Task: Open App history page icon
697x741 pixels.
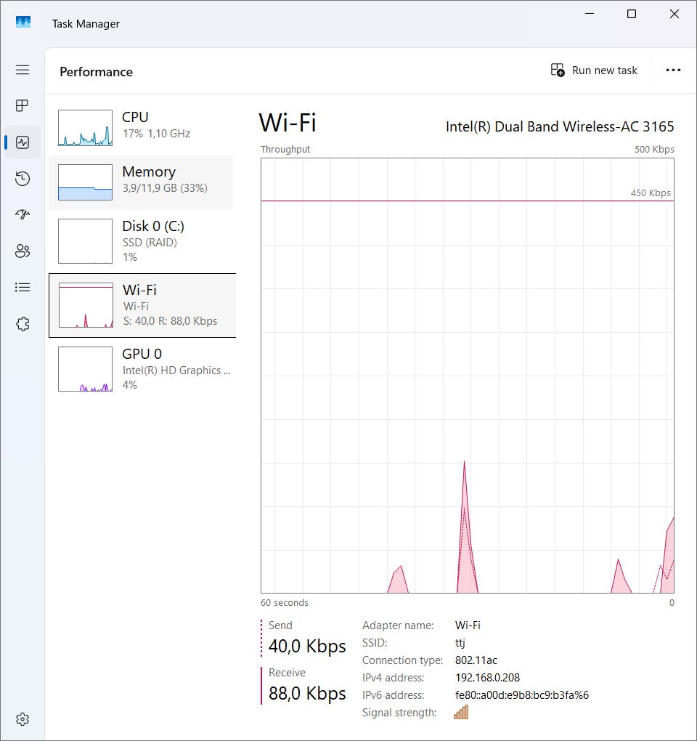Action: [x=23, y=179]
